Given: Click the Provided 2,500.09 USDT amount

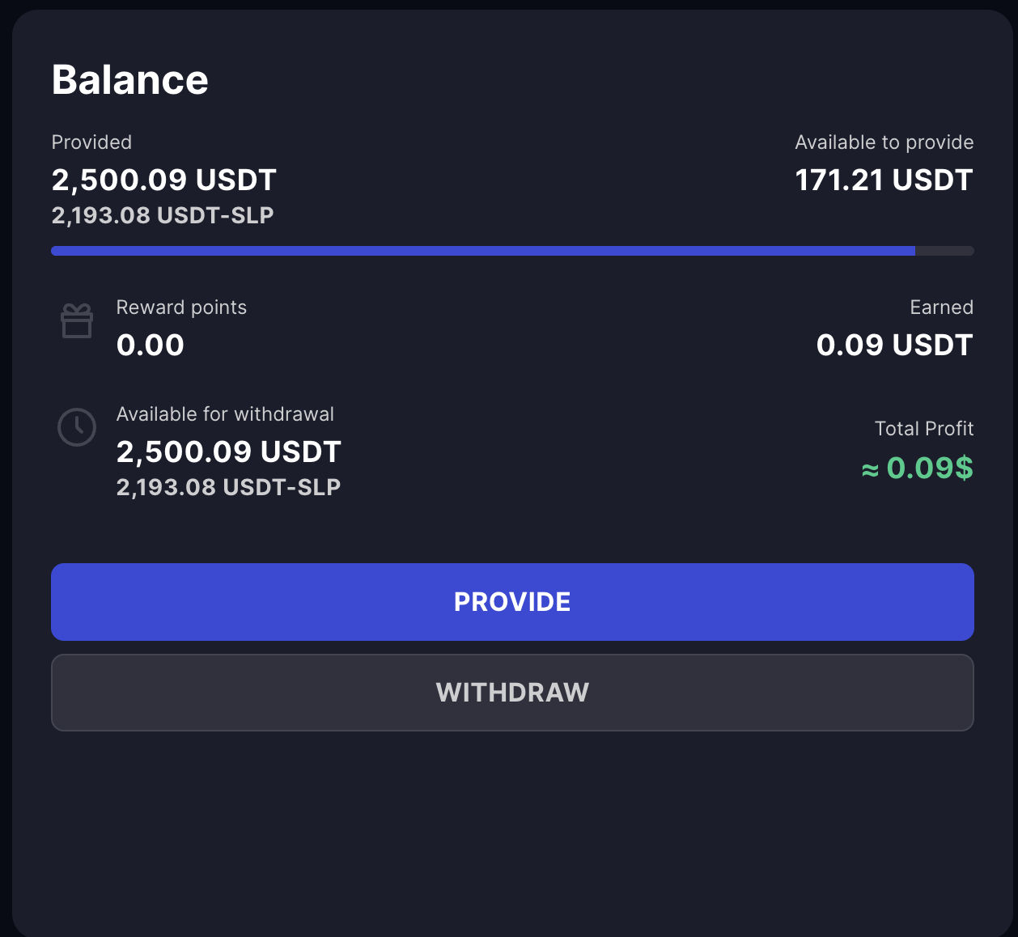Looking at the screenshot, I should [164, 180].
